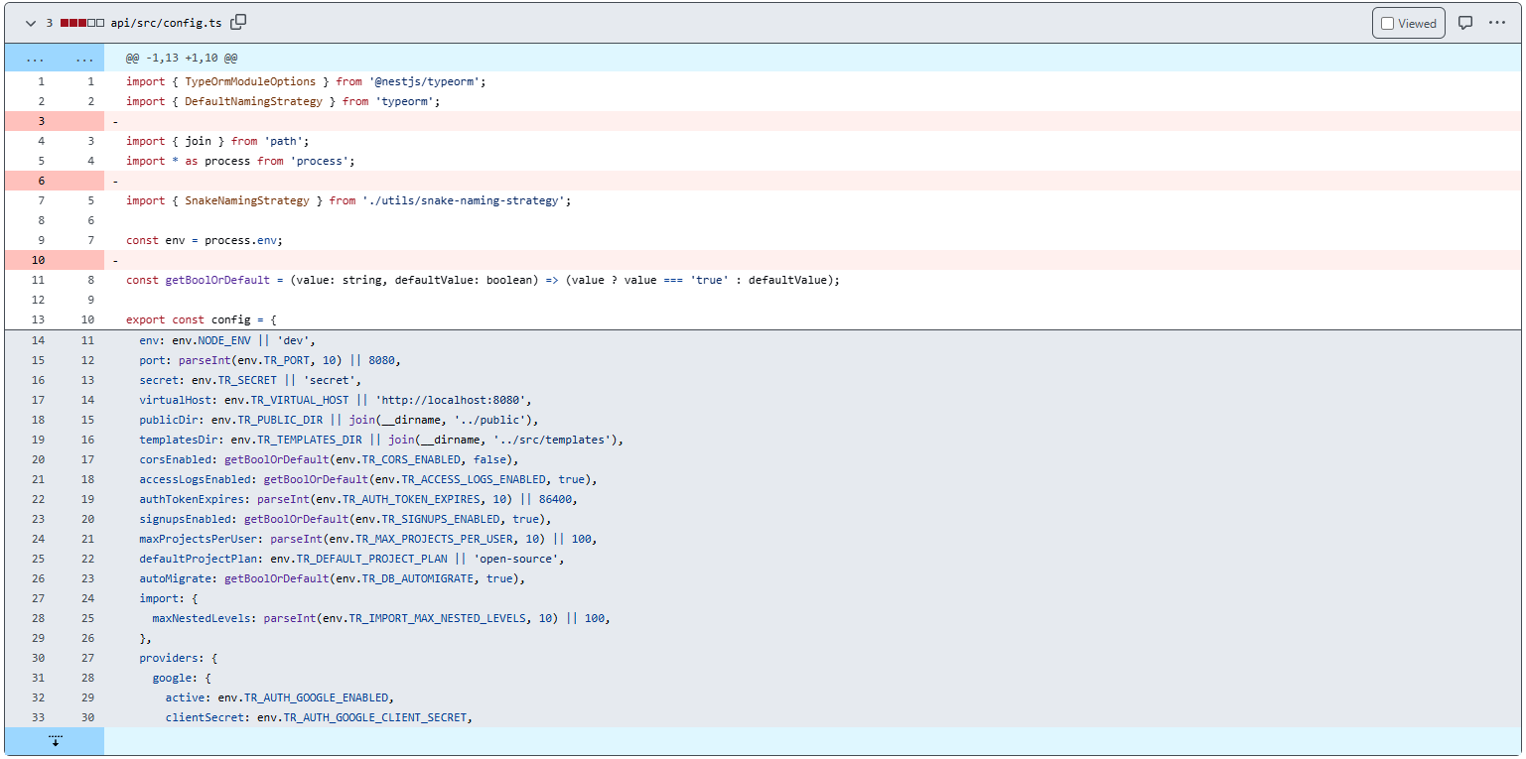
Task: Click the expand-down arrow below the diff
Action: pyautogui.click(x=55, y=741)
